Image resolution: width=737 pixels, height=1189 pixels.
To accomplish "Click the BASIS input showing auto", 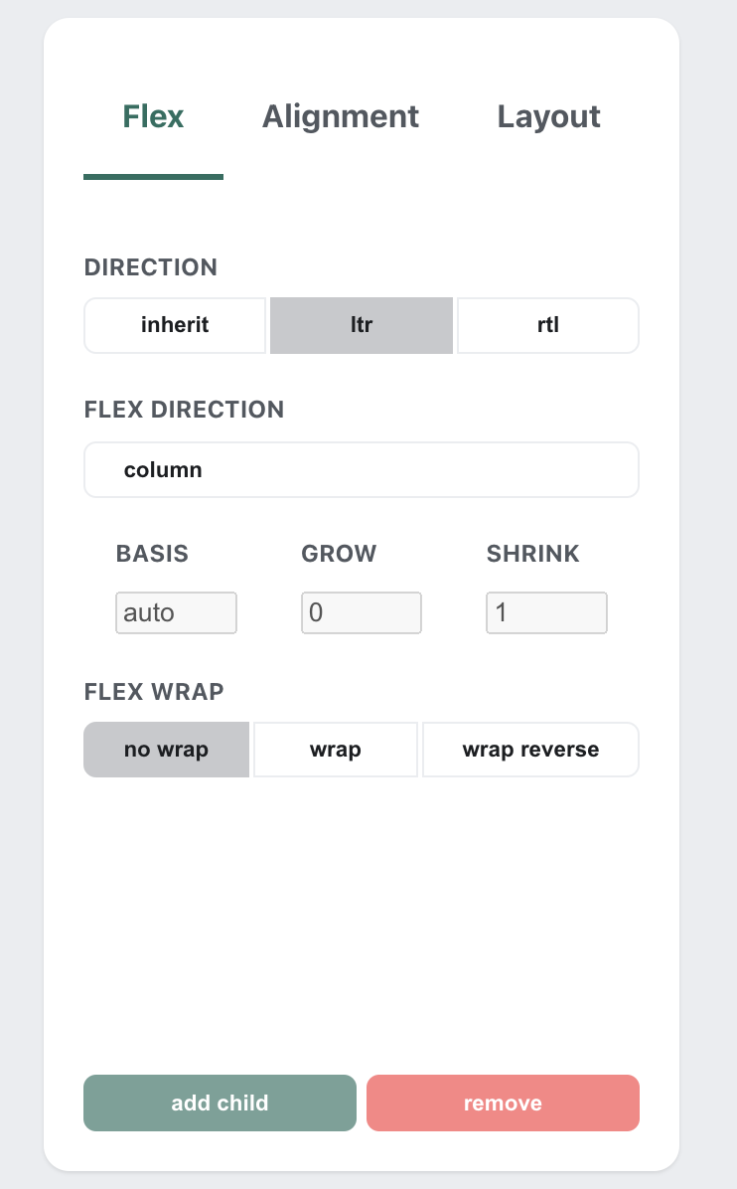I will point(176,612).
